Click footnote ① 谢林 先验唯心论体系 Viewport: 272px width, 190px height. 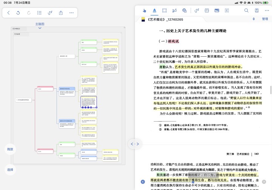tap(193, 125)
